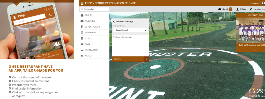Click the phone weather icon showing 20°C
This screenshot has height=99, width=265.
click(46, 10)
